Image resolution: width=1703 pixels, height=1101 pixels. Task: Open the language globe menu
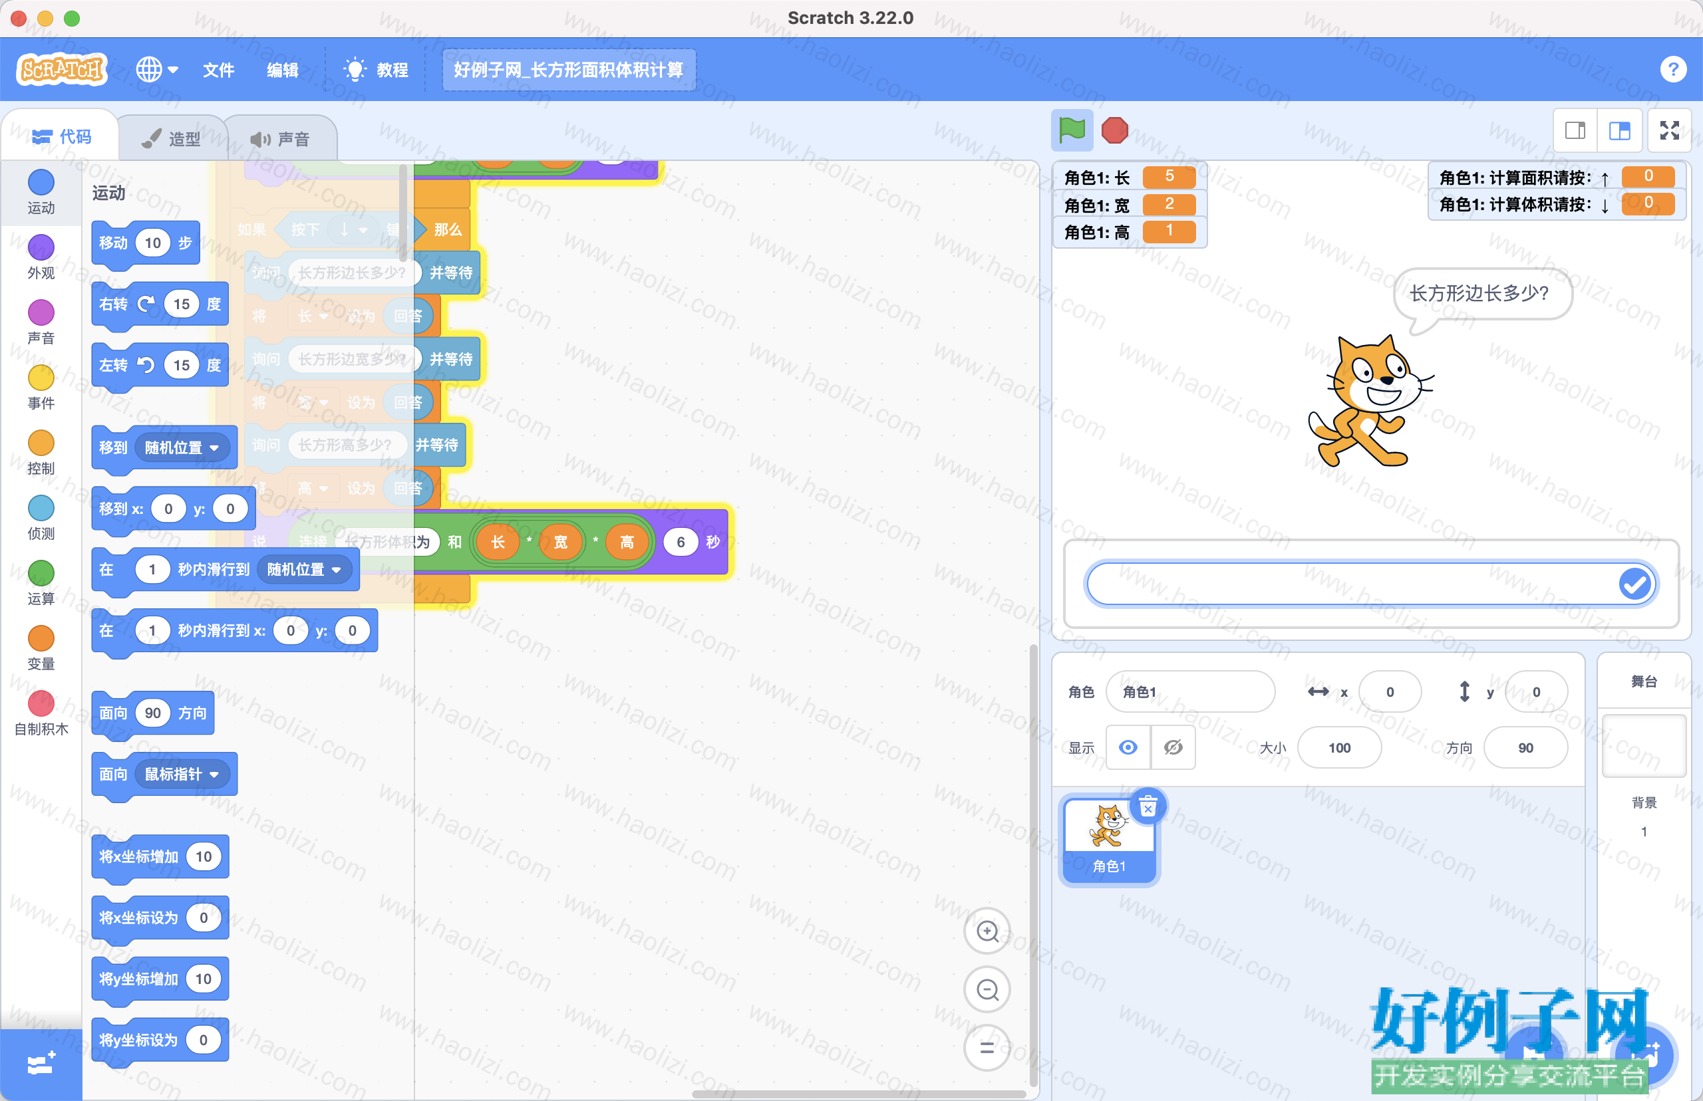tap(156, 69)
